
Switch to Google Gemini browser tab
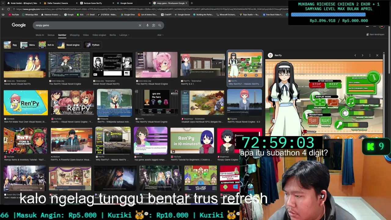[x=133, y=3]
